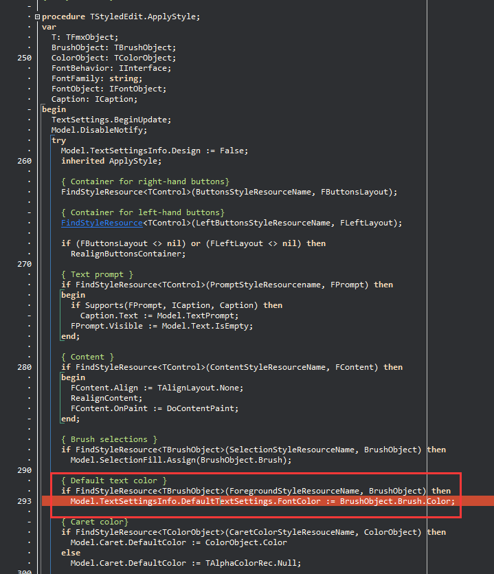Click the '{ Content }' comment
The height and width of the screenshot is (574, 494).
pos(87,357)
